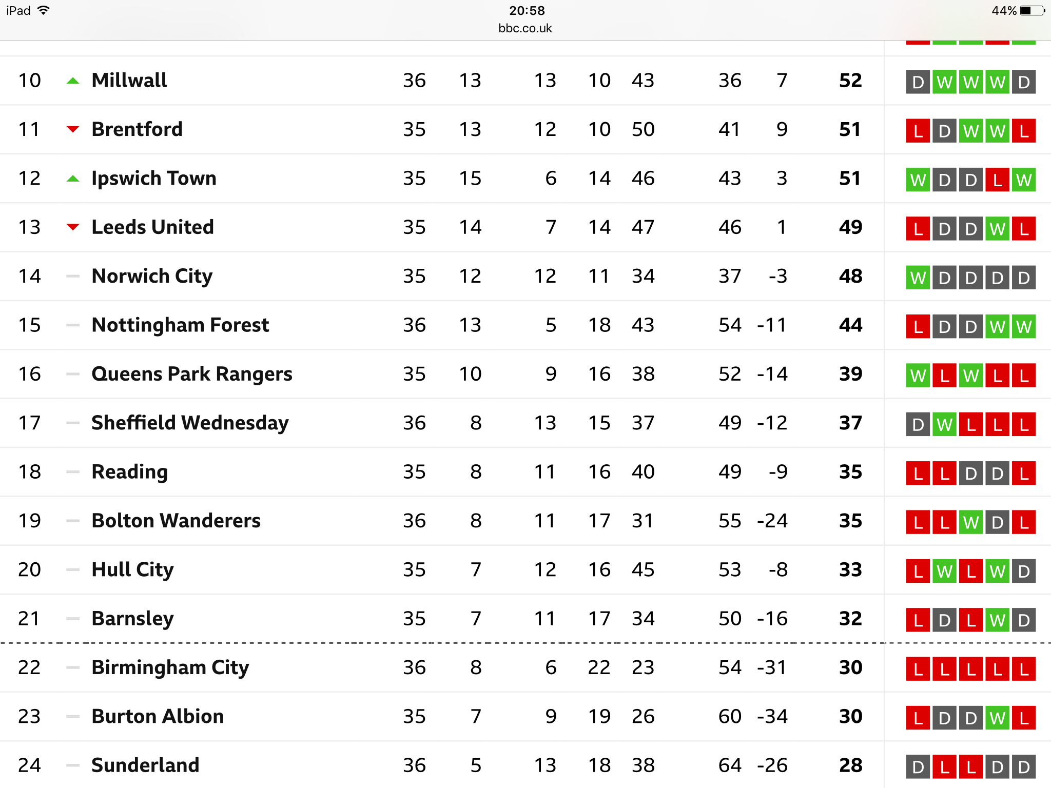This screenshot has width=1051, height=788.
Task: Tap the battery indicator in status bar
Action: click(x=1033, y=10)
